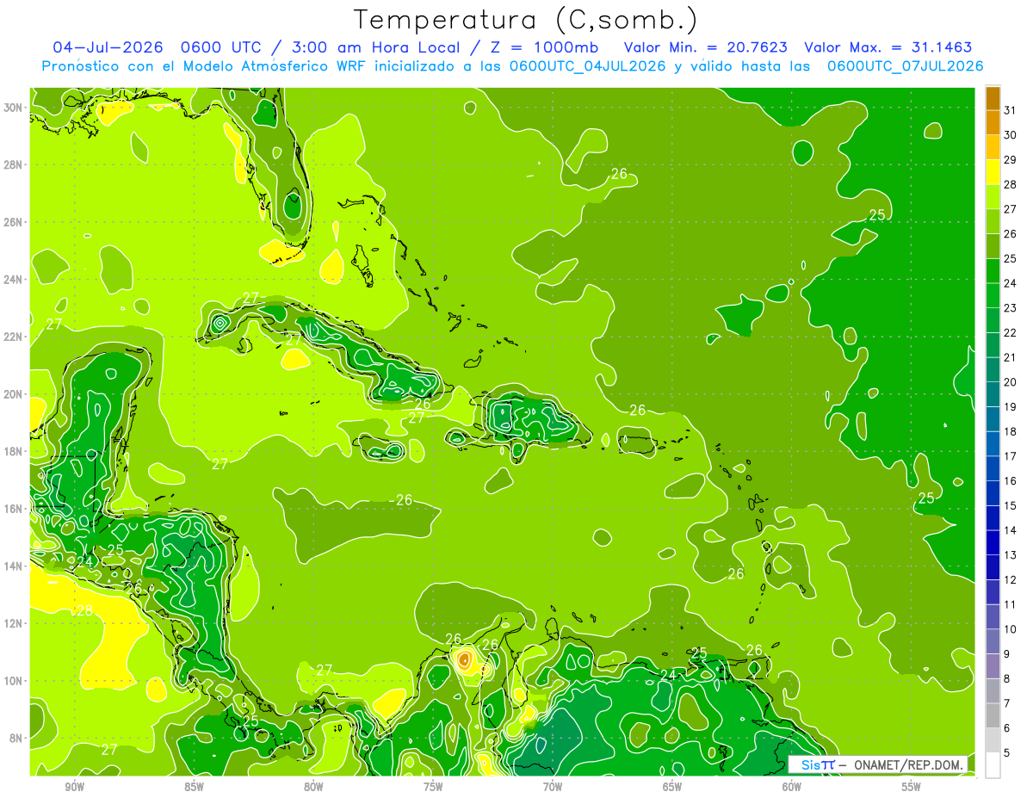Click legend value label '31'
Viewport: 1033px width, 798px height.
point(1010,110)
